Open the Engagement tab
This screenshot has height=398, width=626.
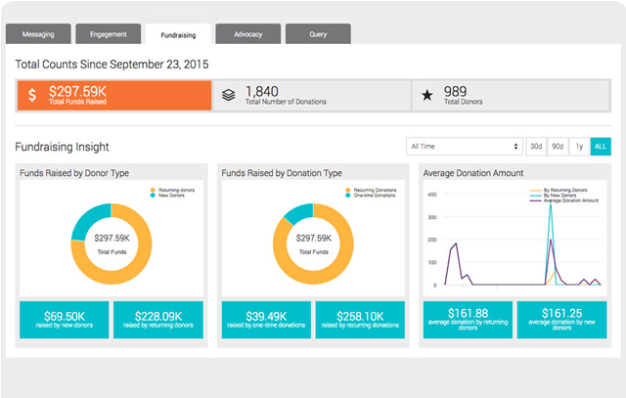[x=107, y=34]
